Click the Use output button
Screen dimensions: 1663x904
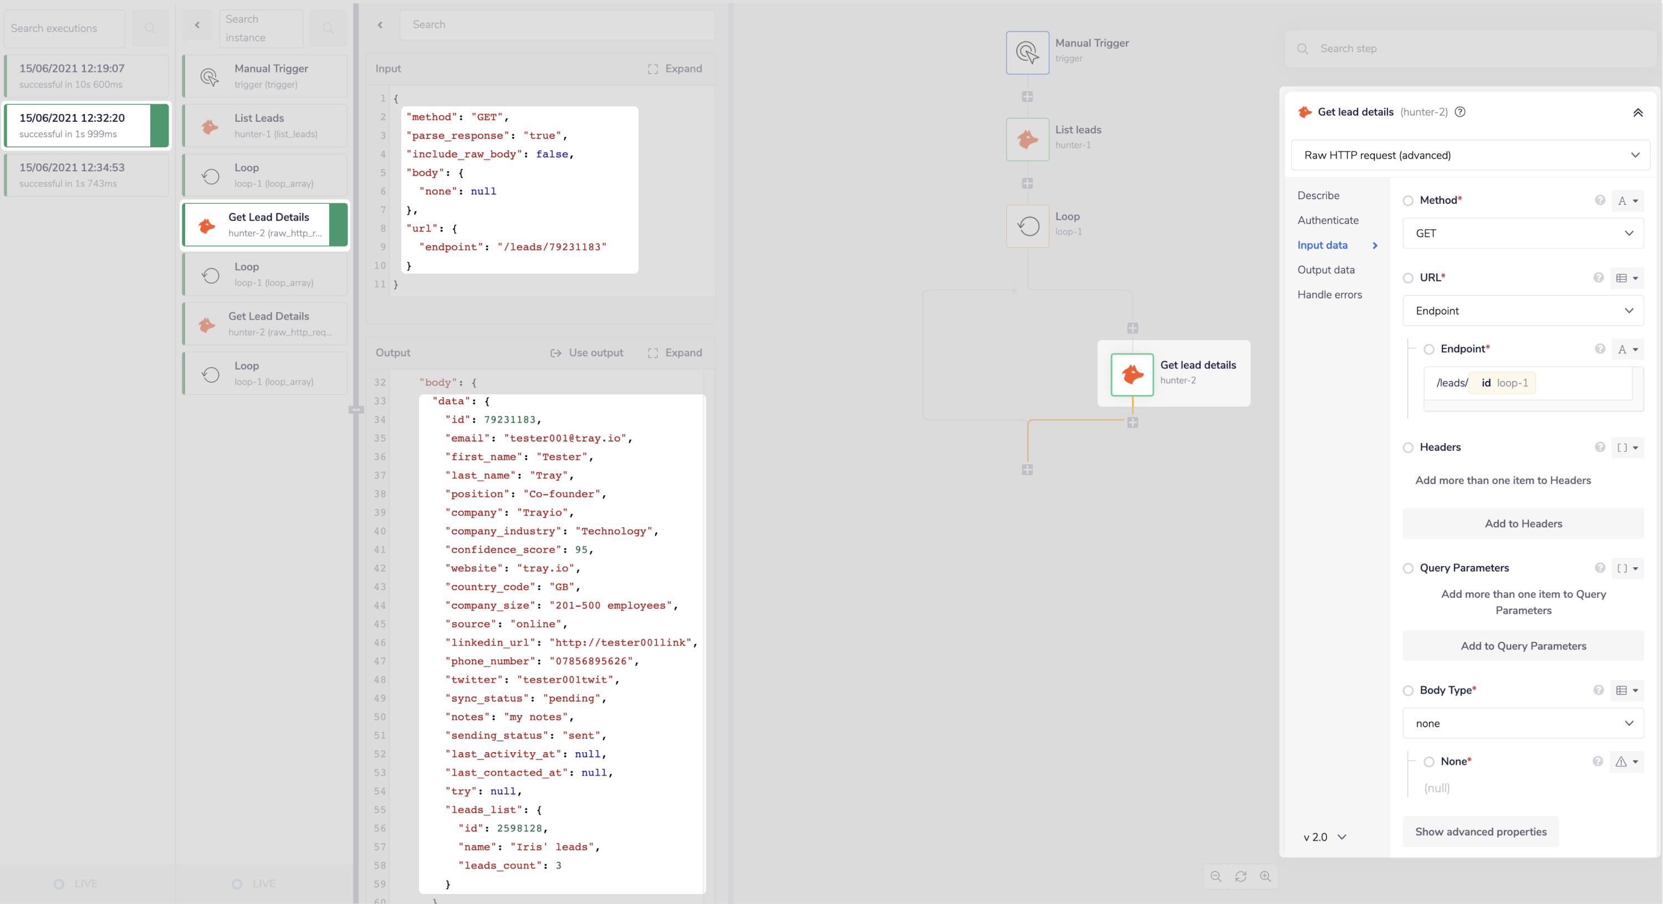[x=586, y=352]
